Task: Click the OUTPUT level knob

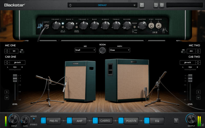Action: [191, 119]
